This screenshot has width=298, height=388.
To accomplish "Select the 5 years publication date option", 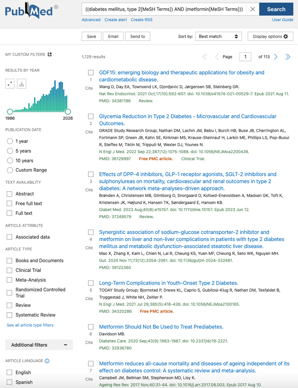I will 10,151.
